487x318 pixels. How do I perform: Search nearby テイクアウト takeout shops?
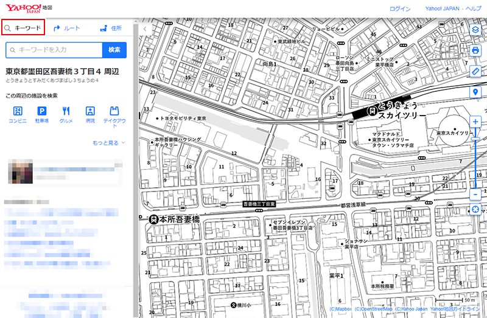pyautogui.click(x=114, y=114)
